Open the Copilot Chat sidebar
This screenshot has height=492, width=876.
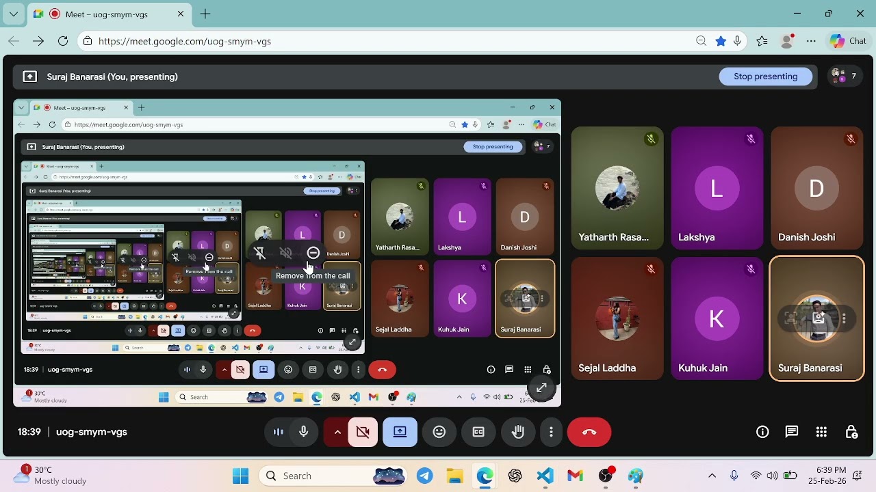point(849,41)
